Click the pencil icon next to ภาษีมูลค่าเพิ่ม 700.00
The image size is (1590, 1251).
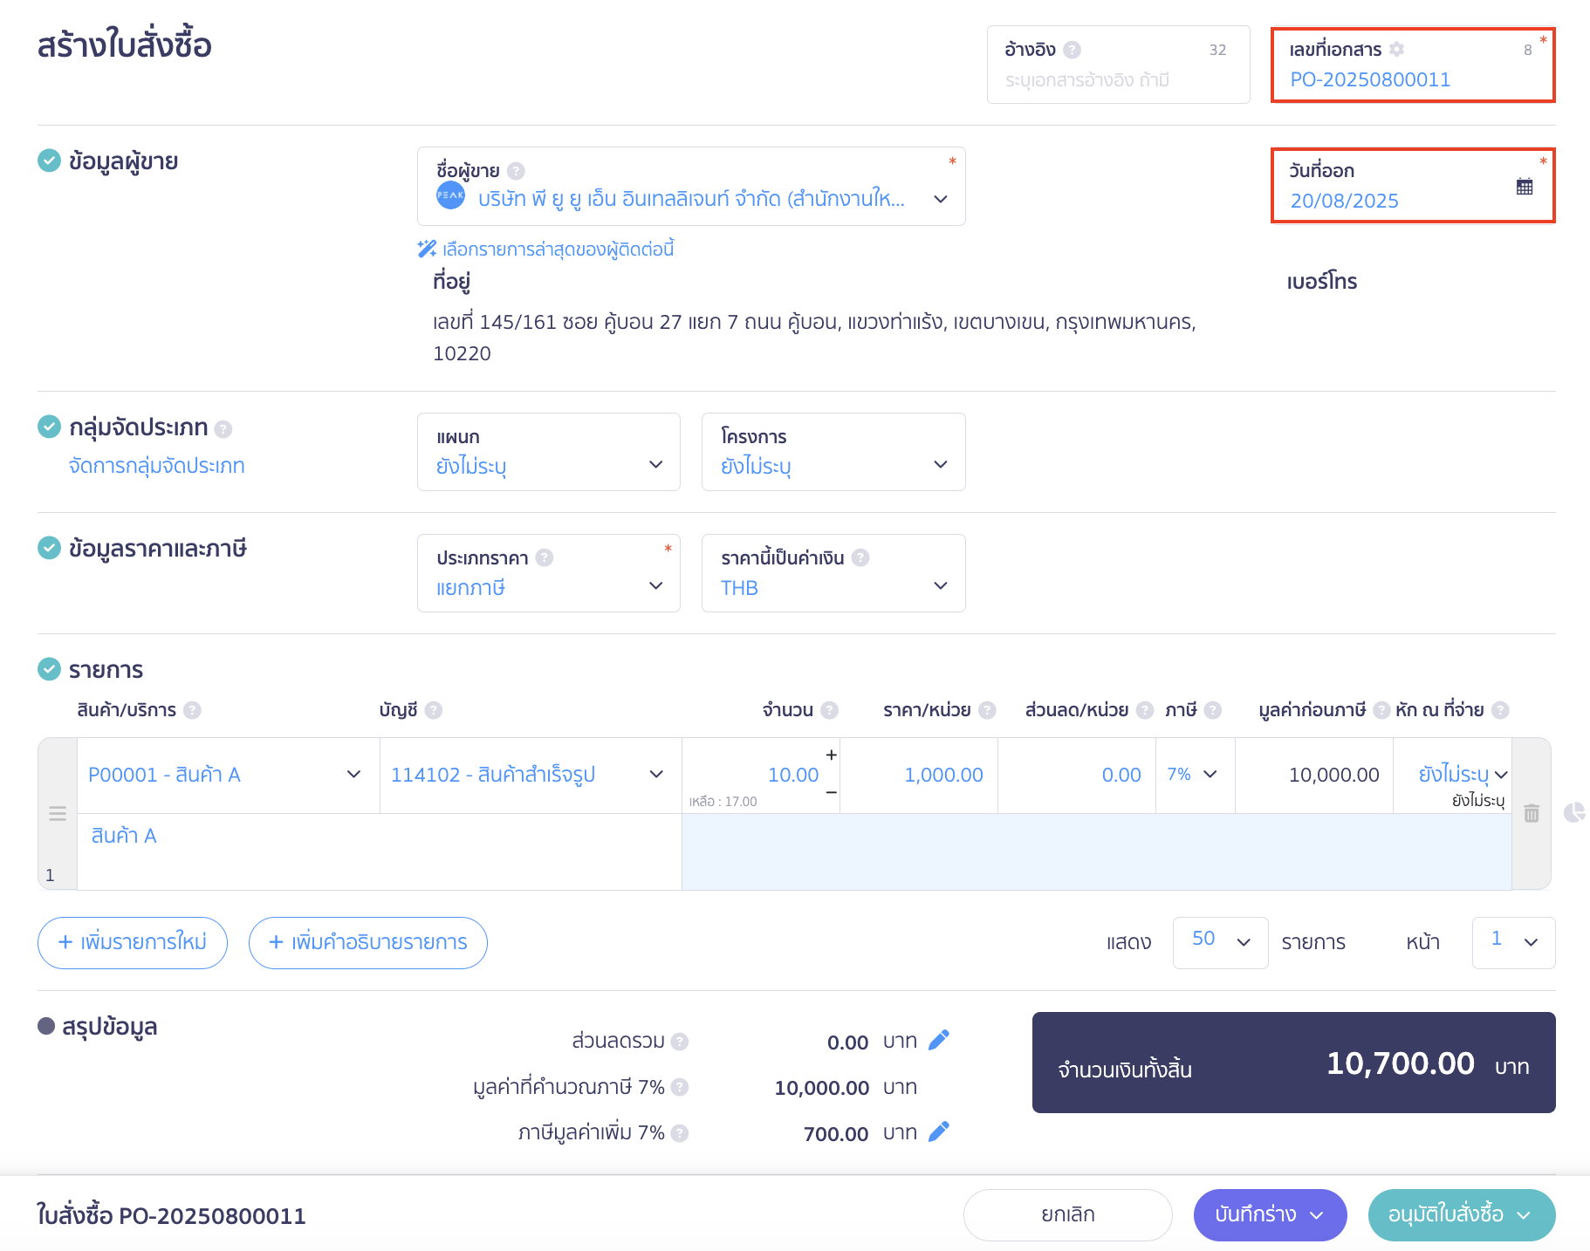(x=940, y=1131)
